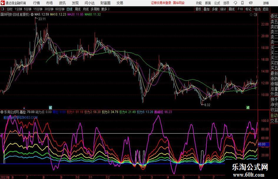This screenshot has height=179, width=278.
Task: Click the 高位: 70.00 indicator value
Action: [27, 112]
